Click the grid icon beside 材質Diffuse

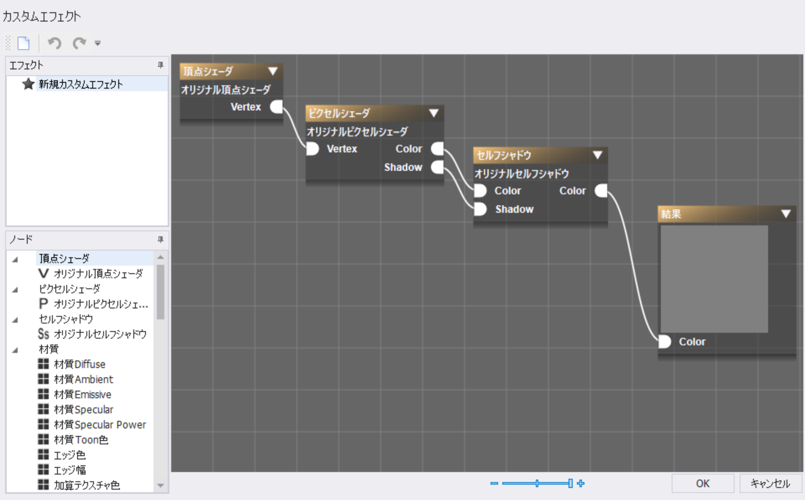44,364
